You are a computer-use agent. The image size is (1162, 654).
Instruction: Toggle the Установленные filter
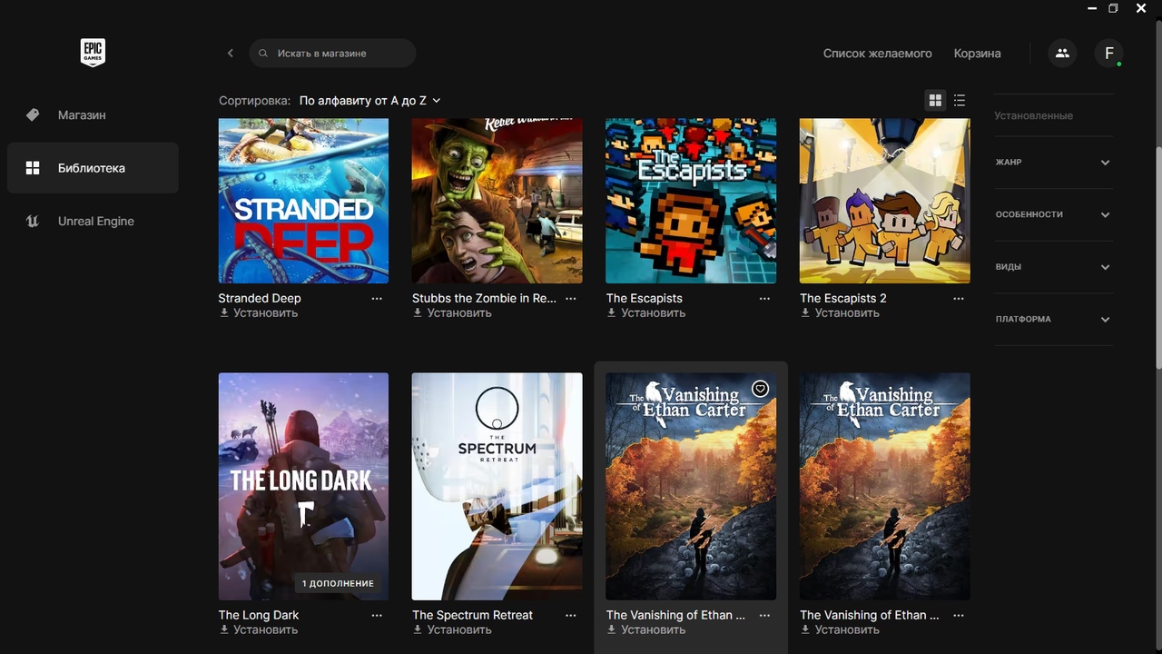tap(1033, 115)
